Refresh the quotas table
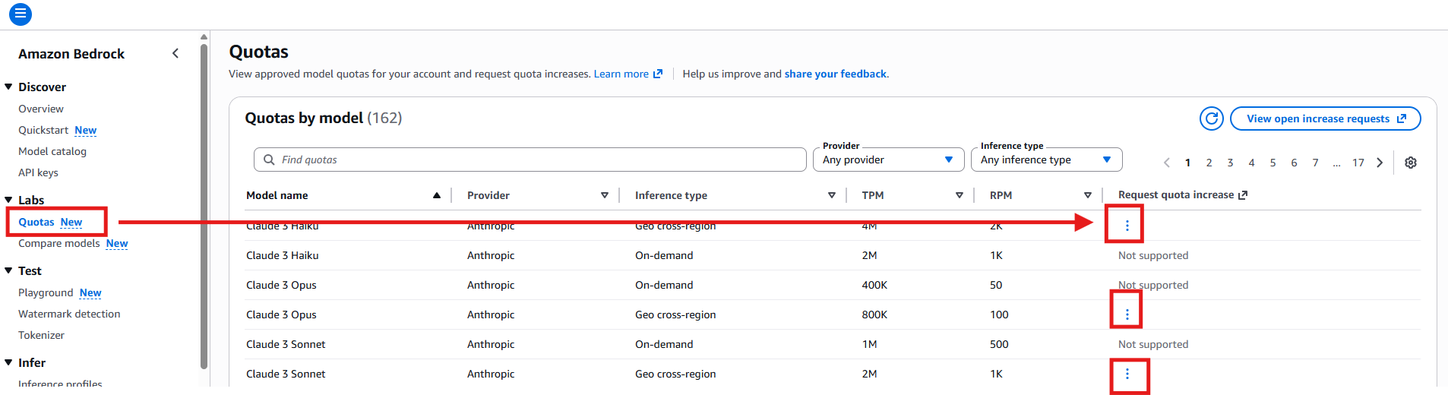 pos(1212,118)
